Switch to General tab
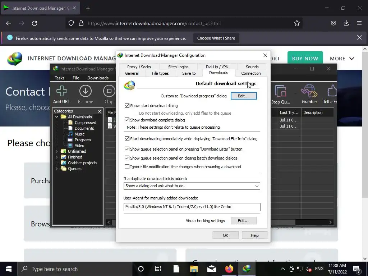The width and height of the screenshot is (368, 276). point(132,73)
